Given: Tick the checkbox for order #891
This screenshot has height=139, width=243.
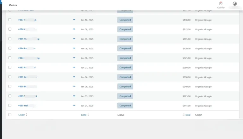Looking at the screenshot, I should (x=10, y=77).
